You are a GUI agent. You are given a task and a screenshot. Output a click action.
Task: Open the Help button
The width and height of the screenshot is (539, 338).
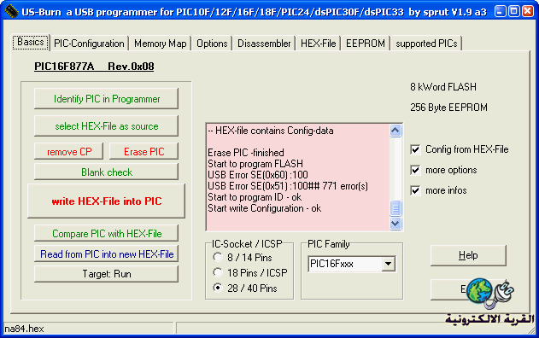468,255
